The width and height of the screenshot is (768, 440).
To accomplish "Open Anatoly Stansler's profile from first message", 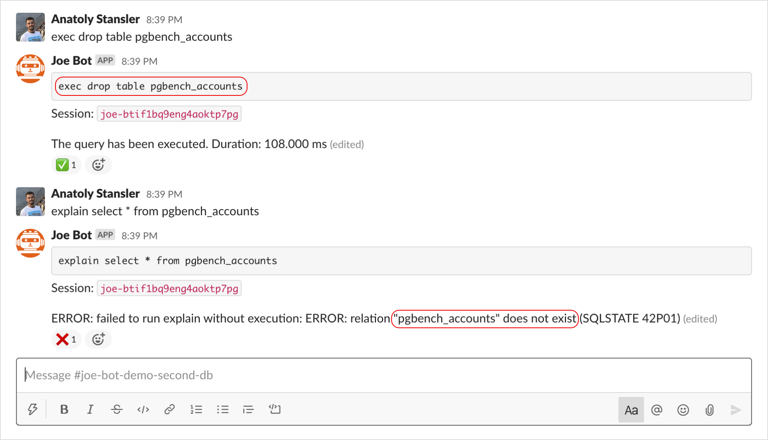I will coord(95,19).
